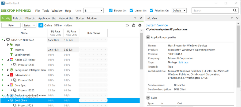The image size is (241, 107).
Task: Sort by the Name column header
Action: tap(24, 33)
